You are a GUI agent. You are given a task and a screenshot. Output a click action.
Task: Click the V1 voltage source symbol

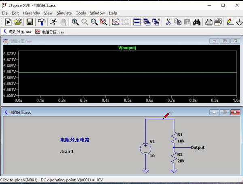tap(145, 149)
